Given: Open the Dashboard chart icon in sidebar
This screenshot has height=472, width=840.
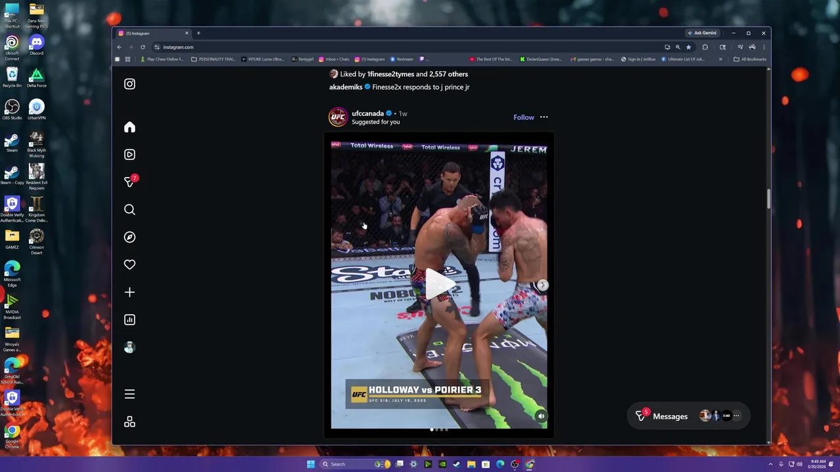Looking at the screenshot, I should point(129,320).
